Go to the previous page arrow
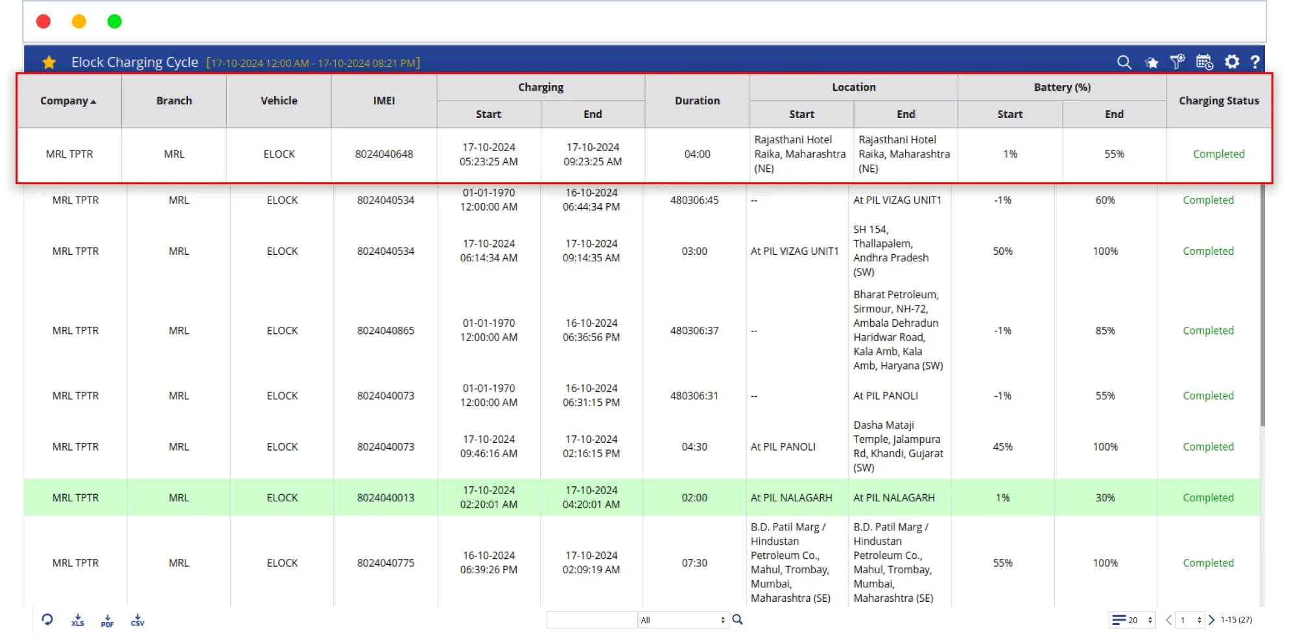 click(1168, 620)
